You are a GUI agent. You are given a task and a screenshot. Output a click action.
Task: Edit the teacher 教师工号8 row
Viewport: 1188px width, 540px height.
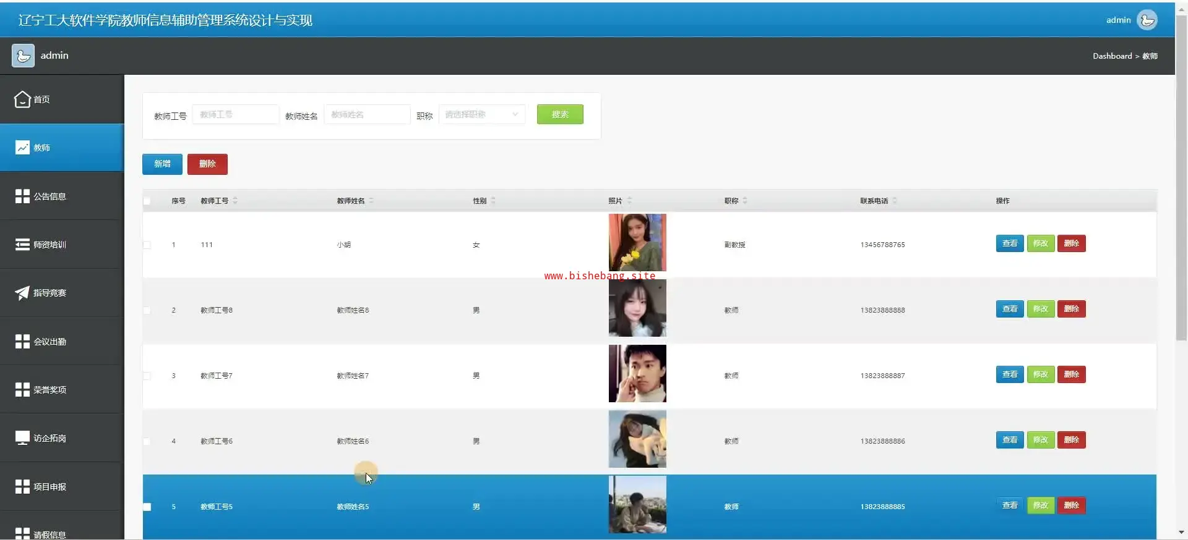coord(1041,309)
